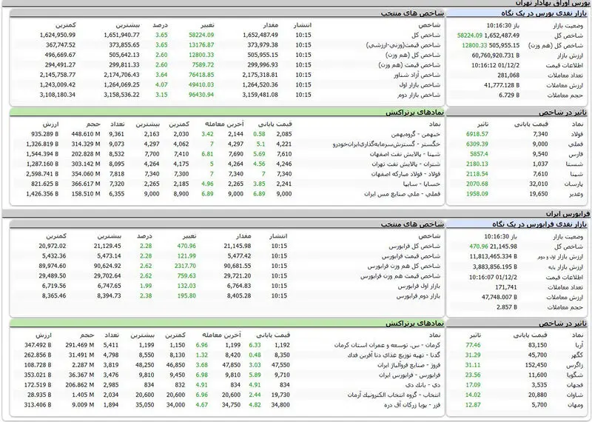
Task: Click انتخاب - گروه انتخاب الکترونیک آرمان
Action: [x=394, y=395]
